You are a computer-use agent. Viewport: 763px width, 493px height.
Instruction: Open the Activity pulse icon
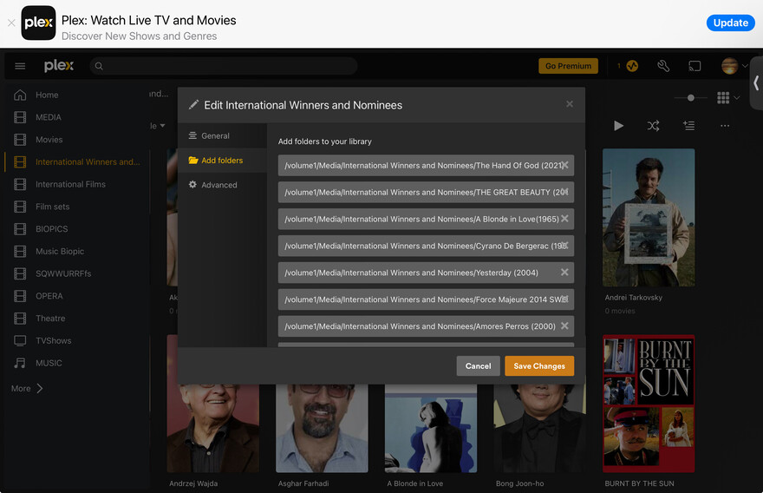point(632,66)
